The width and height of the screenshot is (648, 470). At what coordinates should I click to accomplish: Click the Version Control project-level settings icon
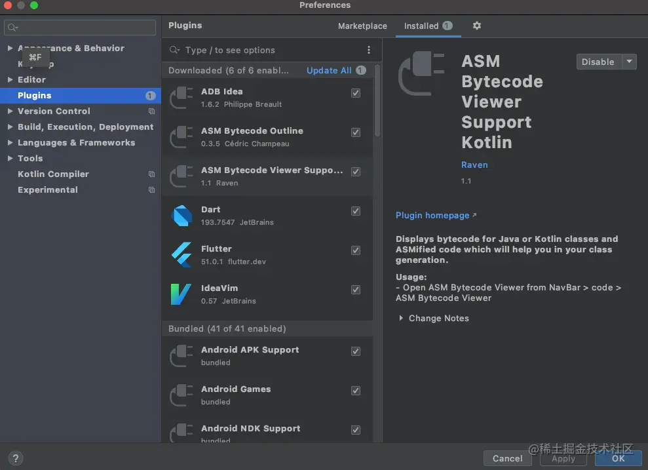coord(151,111)
